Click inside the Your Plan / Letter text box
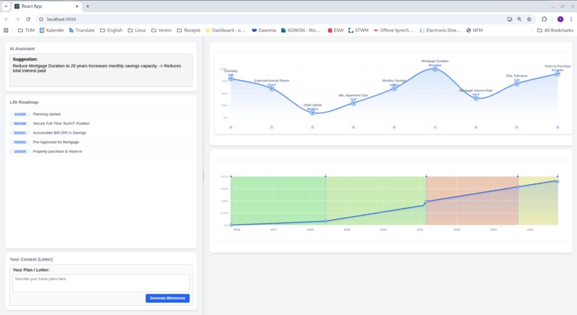The height and width of the screenshot is (315, 577). [x=101, y=283]
